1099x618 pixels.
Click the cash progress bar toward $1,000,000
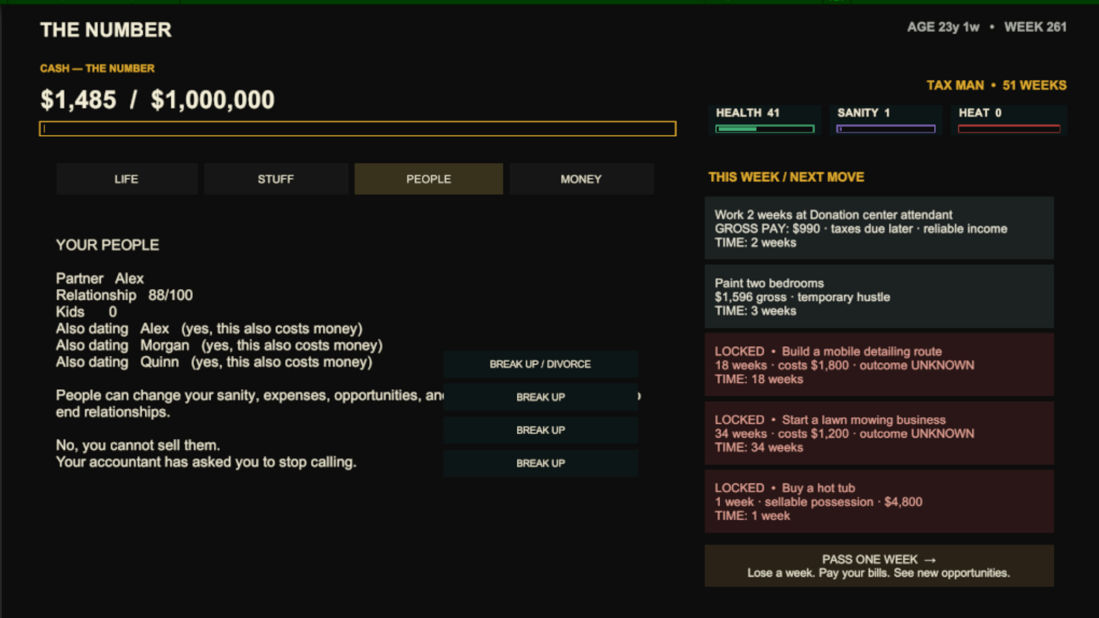click(x=358, y=129)
